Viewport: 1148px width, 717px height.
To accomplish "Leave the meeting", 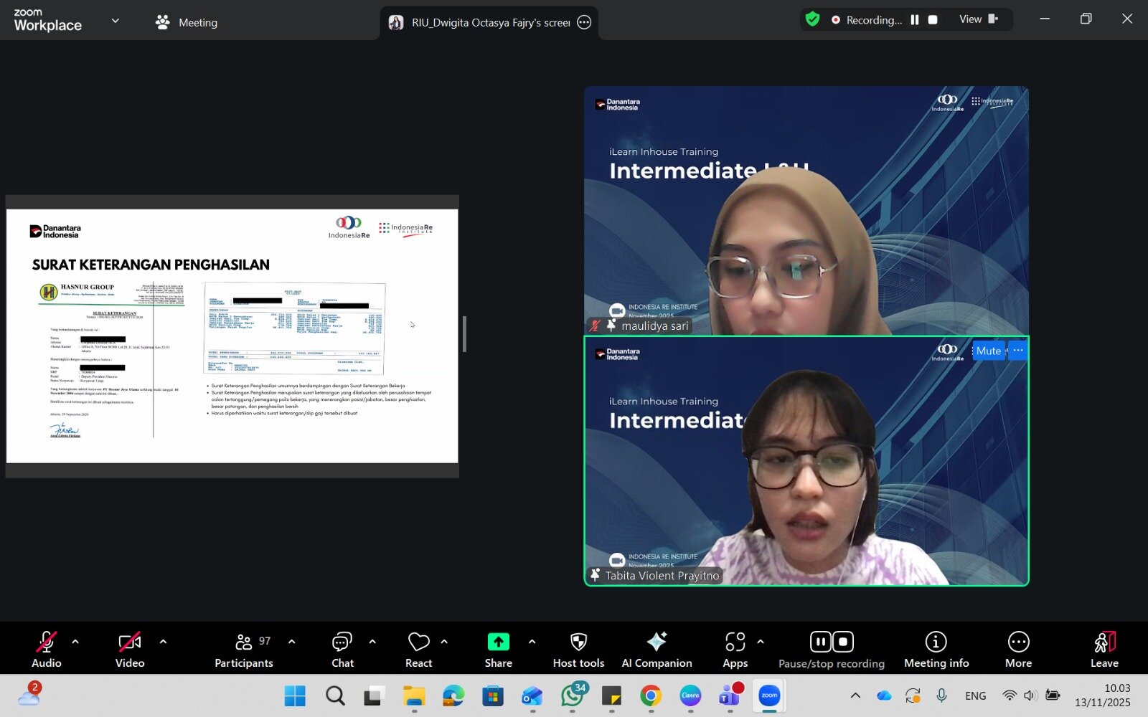I will (x=1104, y=649).
